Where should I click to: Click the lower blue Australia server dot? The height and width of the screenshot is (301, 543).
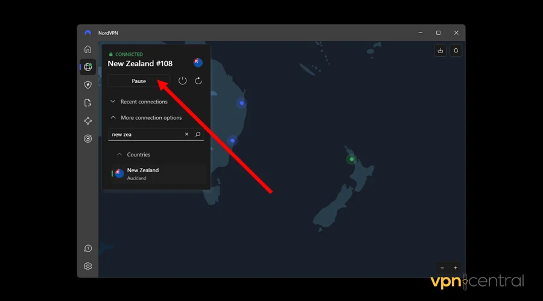pos(233,141)
